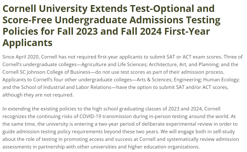The height and width of the screenshot is (152, 247).
Task: Click the phrase "higher education organizations"
Action: (x=163, y=147)
